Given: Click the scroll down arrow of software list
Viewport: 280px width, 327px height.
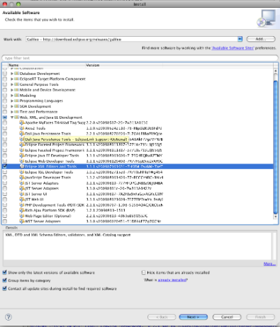Looking at the screenshot, I should coord(276,217).
